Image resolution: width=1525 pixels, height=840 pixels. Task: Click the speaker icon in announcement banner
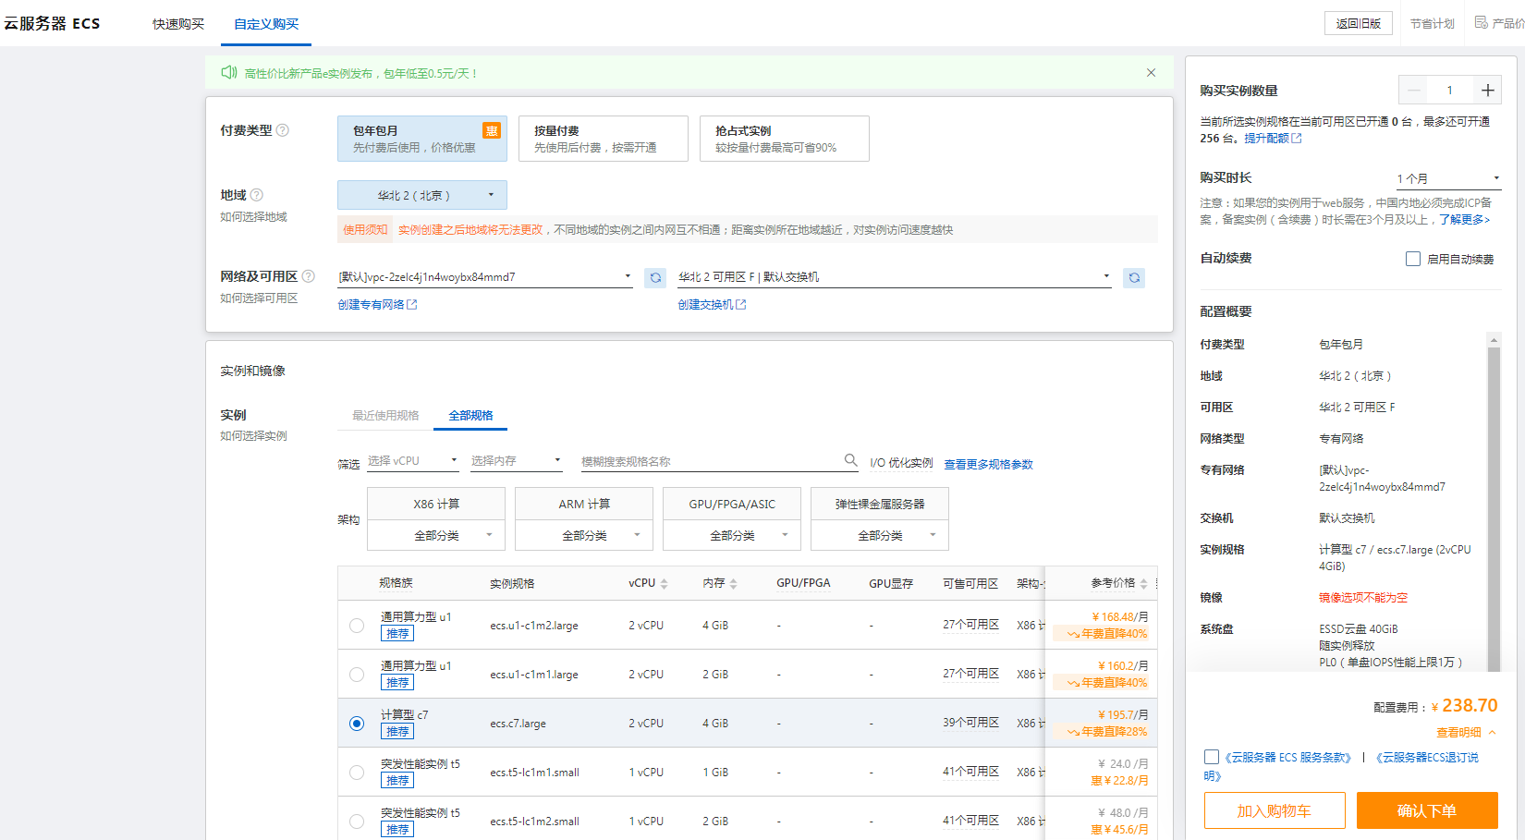[x=229, y=72]
